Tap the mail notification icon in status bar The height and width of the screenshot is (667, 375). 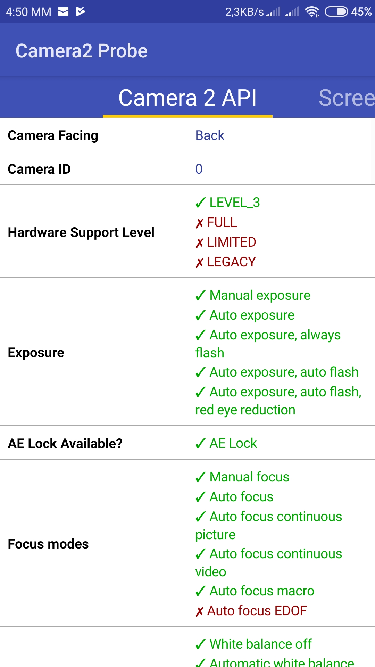[x=63, y=12]
